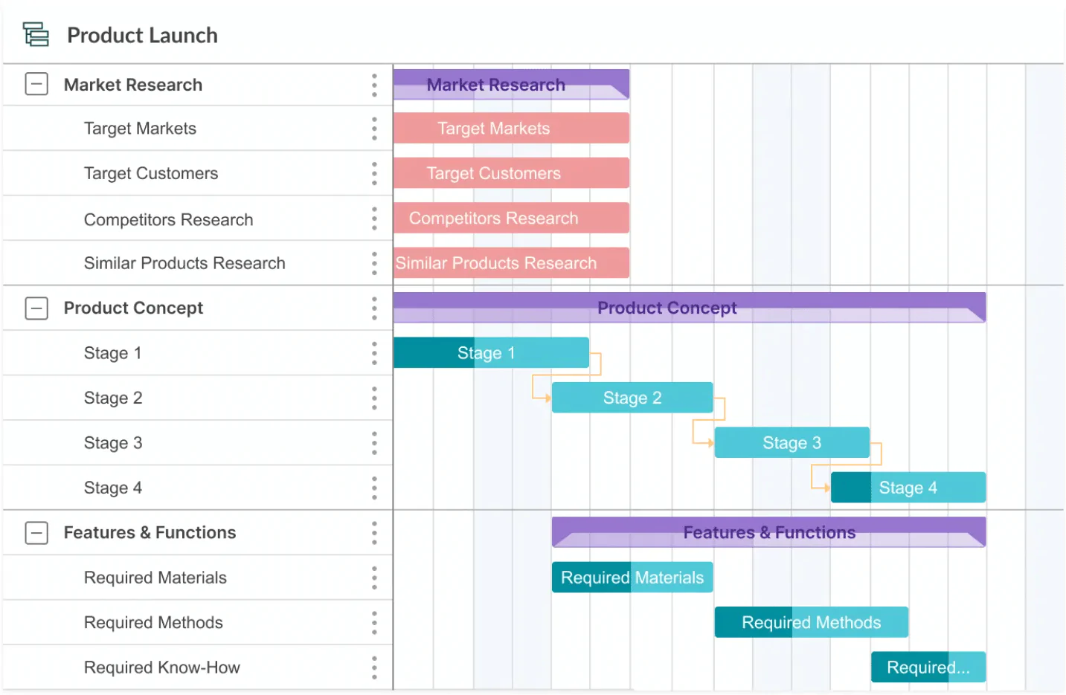Select the Target Customers row label
The width and height of the screenshot is (1066, 695).
(x=151, y=173)
